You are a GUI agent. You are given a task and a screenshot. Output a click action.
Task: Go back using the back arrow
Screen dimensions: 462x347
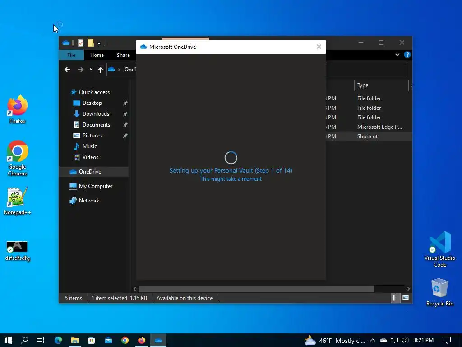click(67, 70)
